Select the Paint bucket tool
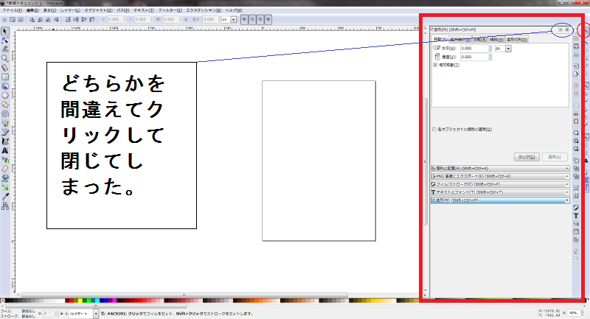The image size is (590, 319). (x=5, y=178)
